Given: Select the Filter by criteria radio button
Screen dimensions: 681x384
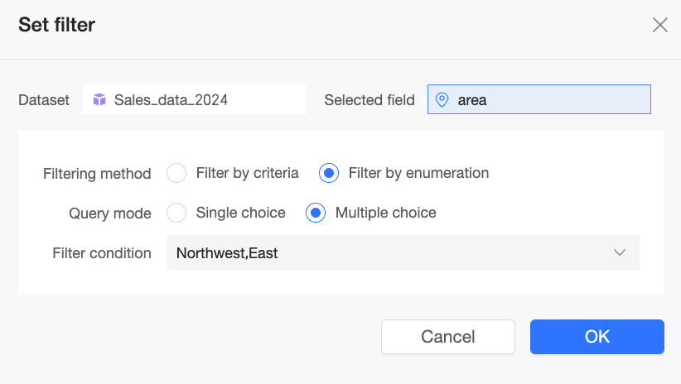Looking at the screenshot, I should [x=176, y=173].
